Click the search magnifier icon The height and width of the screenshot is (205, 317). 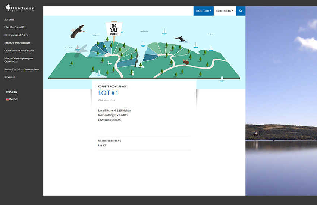(241, 11)
